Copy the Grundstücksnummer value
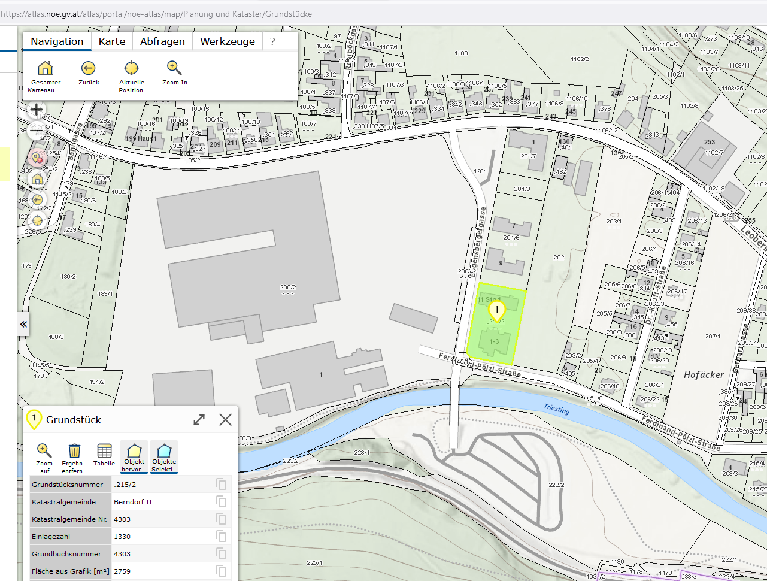This screenshot has width=767, height=581. coord(222,485)
